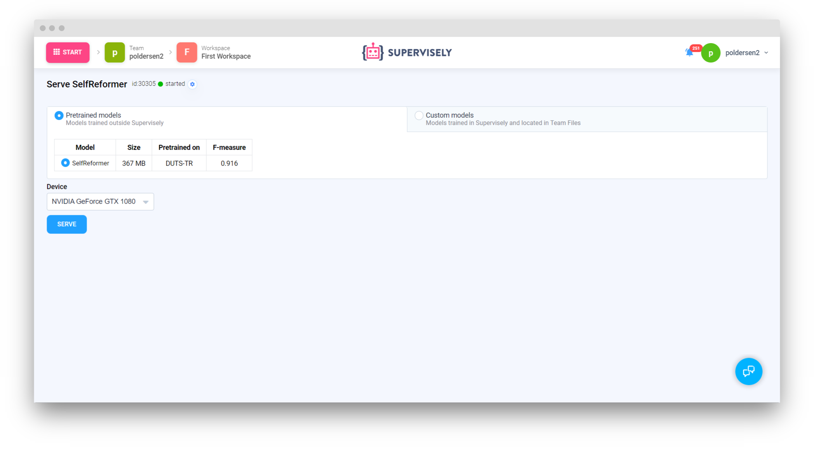
Task: Click the breadcrumb arrow after Team poldersen2
Action: point(170,52)
